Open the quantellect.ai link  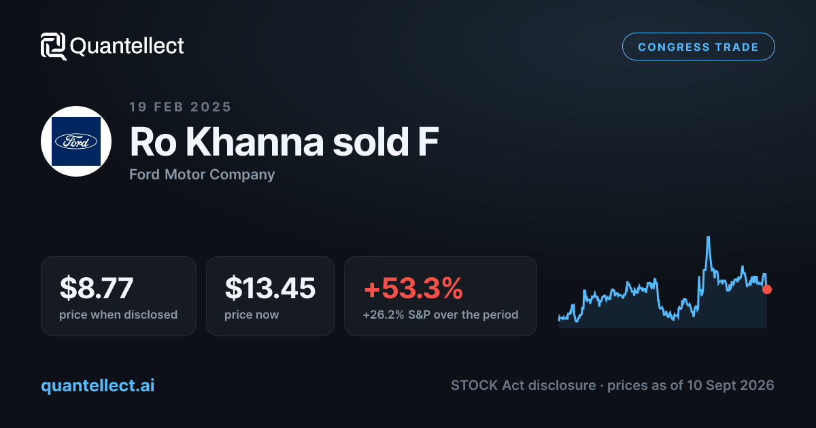tap(98, 385)
